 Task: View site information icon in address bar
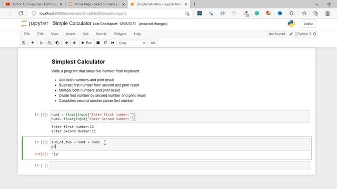pos(34,13)
